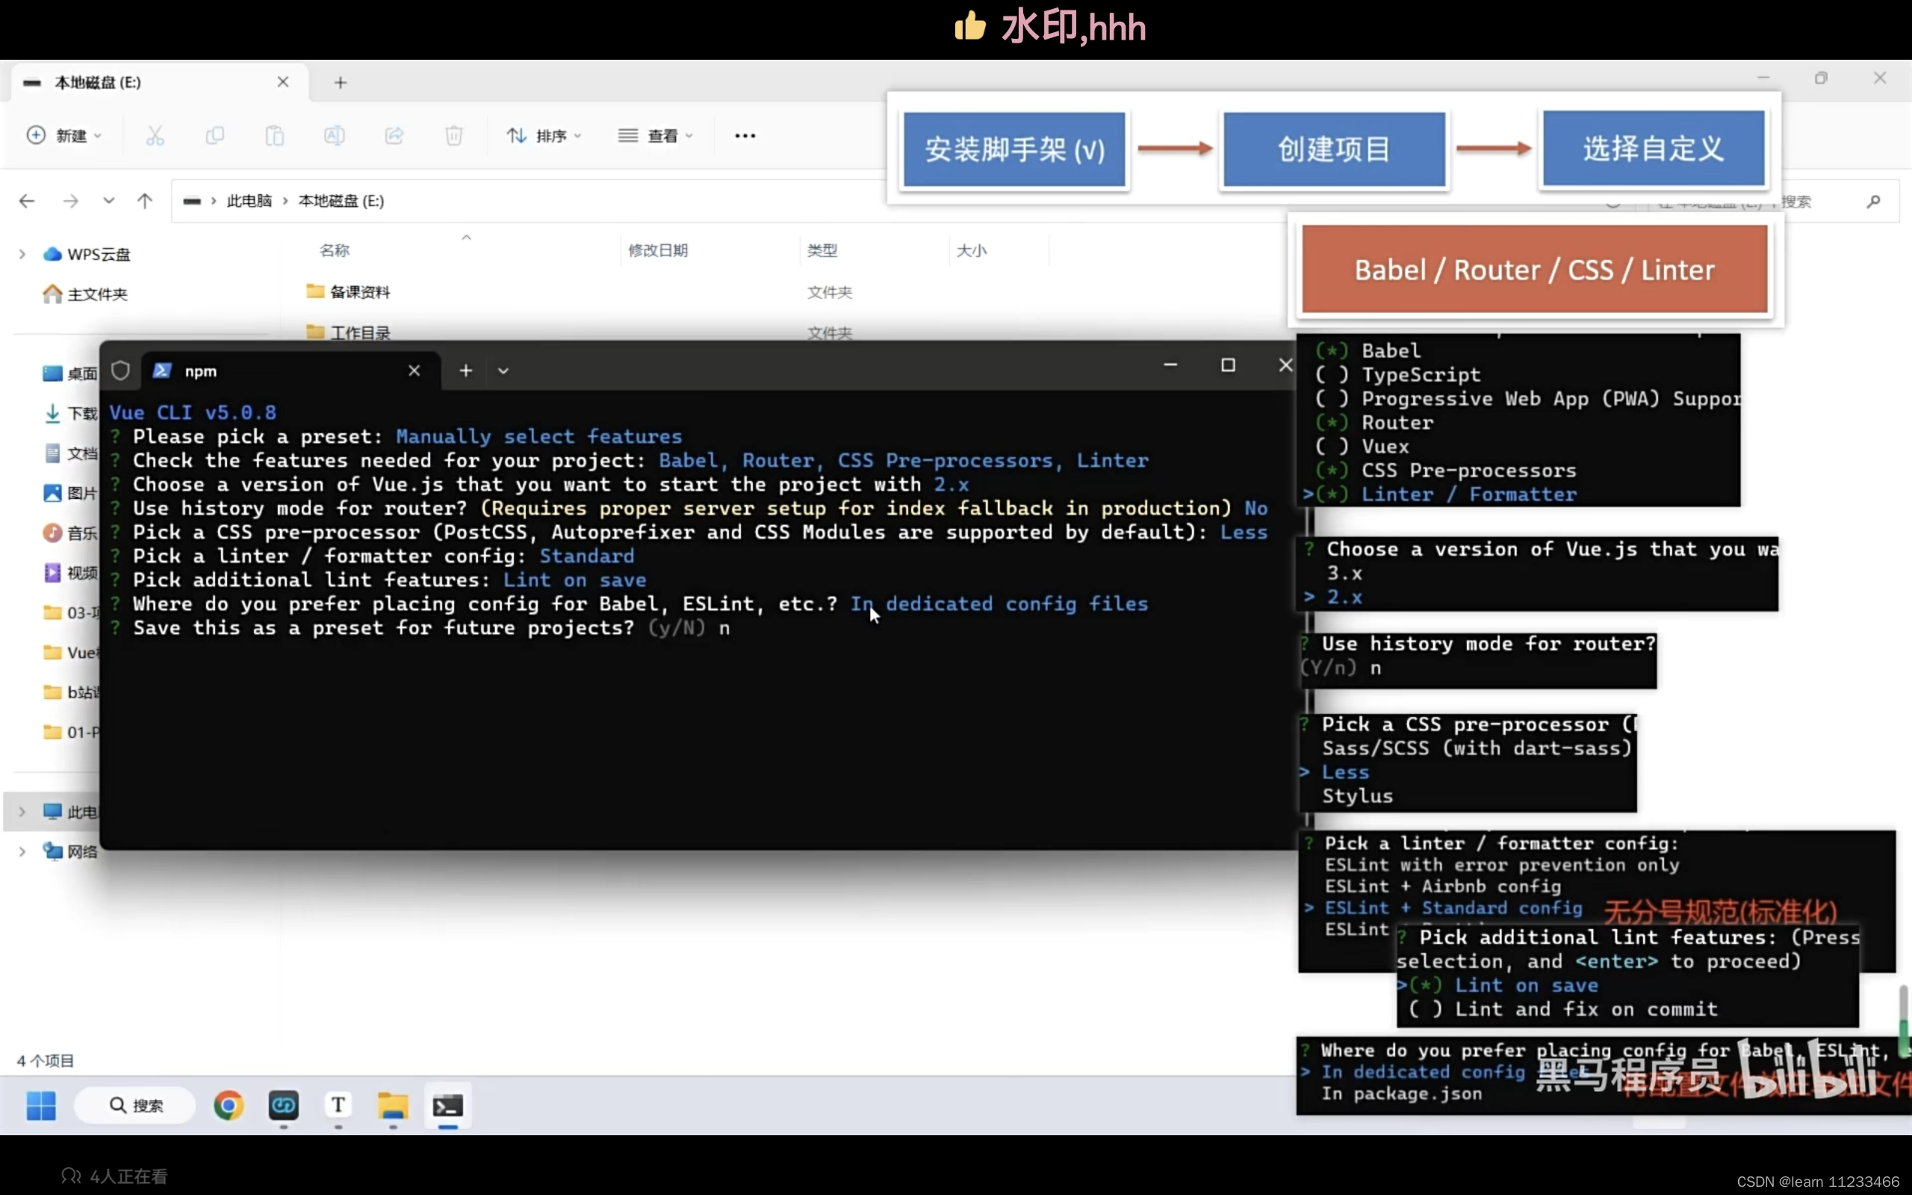This screenshot has width=1912, height=1195.
Task: Click 本地磁盘 (E:) in the address breadcrumb
Action: 341,201
